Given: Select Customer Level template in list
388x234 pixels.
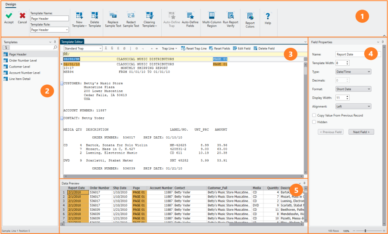Looking at the screenshot, I should [19, 67].
